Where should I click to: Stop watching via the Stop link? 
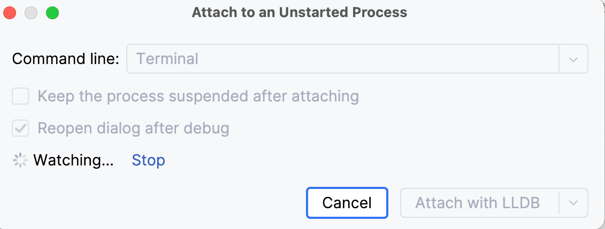click(148, 160)
